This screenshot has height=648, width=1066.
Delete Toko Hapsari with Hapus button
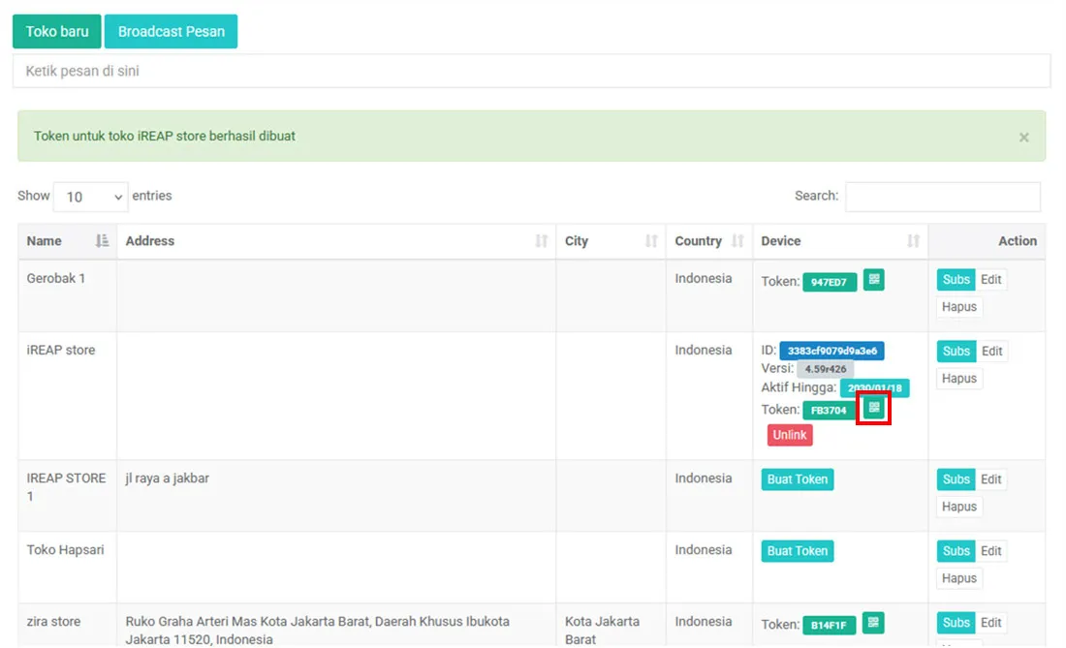[x=959, y=578]
